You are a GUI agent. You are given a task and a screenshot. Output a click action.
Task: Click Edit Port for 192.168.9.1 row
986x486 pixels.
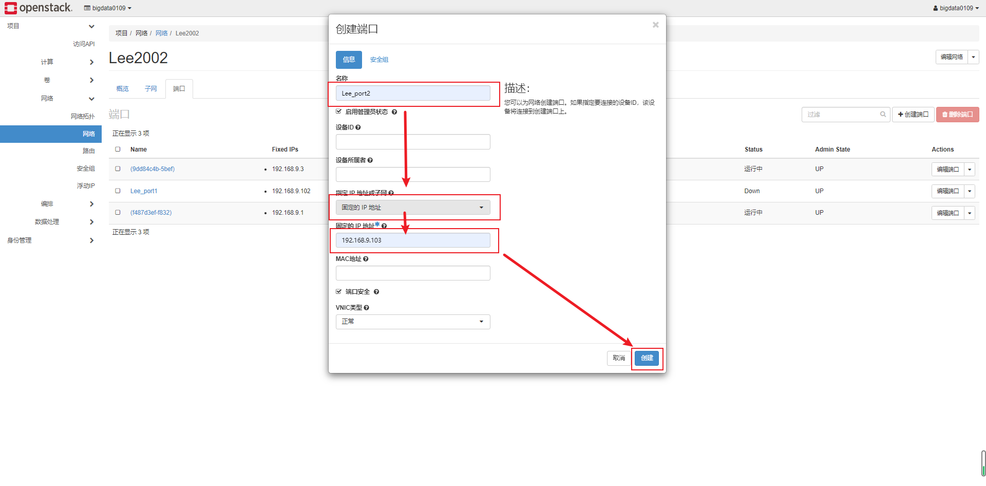tap(947, 213)
